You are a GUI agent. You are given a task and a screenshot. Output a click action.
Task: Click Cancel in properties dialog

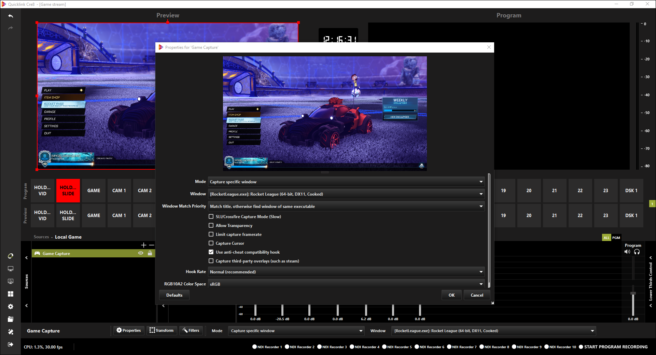[x=477, y=295]
